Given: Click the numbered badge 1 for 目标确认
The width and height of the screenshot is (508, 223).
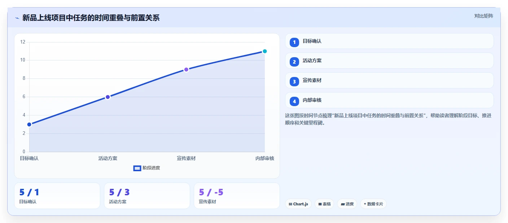Looking at the screenshot, I should (x=294, y=42).
